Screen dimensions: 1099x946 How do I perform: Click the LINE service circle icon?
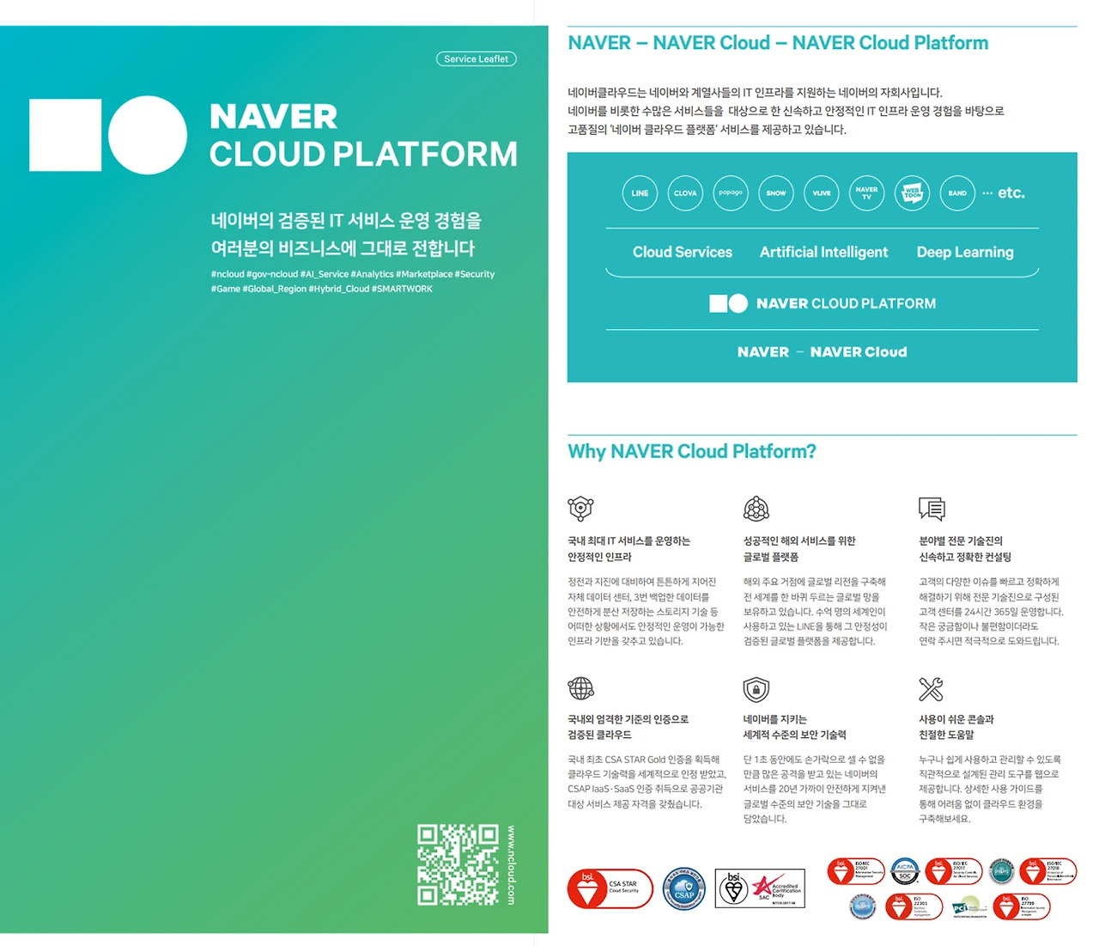pyautogui.click(x=640, y=193)
